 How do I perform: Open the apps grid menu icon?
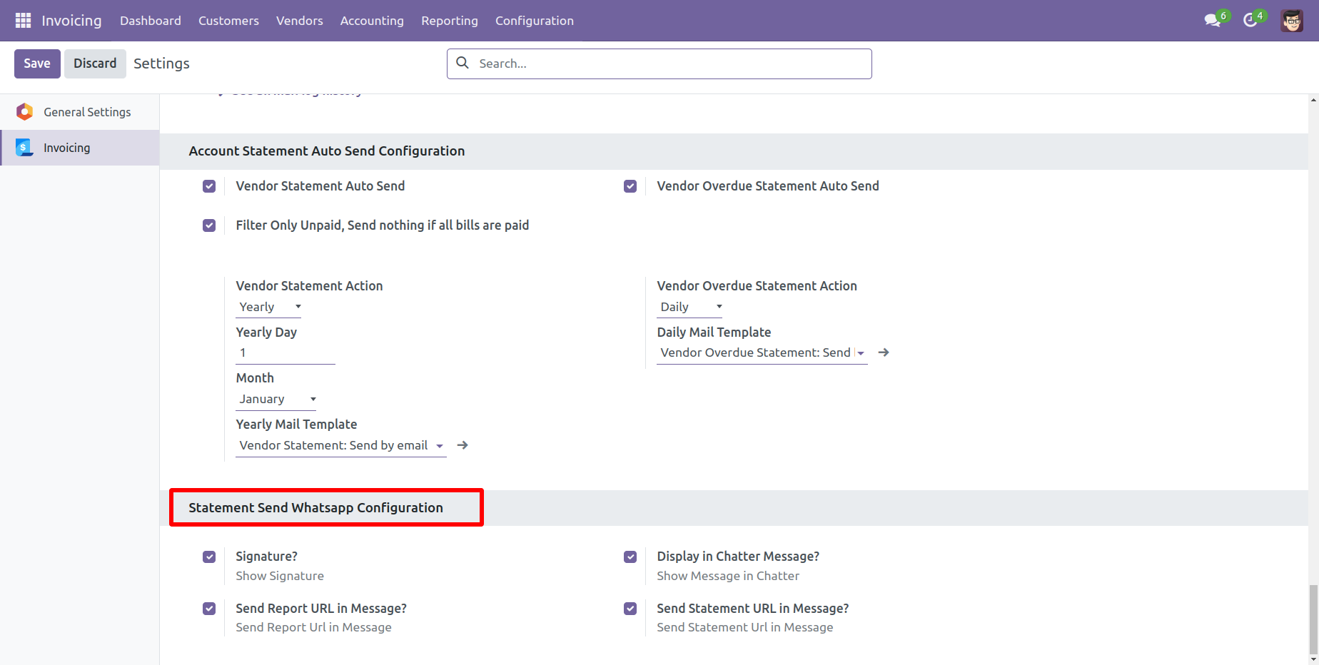(23, 21)
